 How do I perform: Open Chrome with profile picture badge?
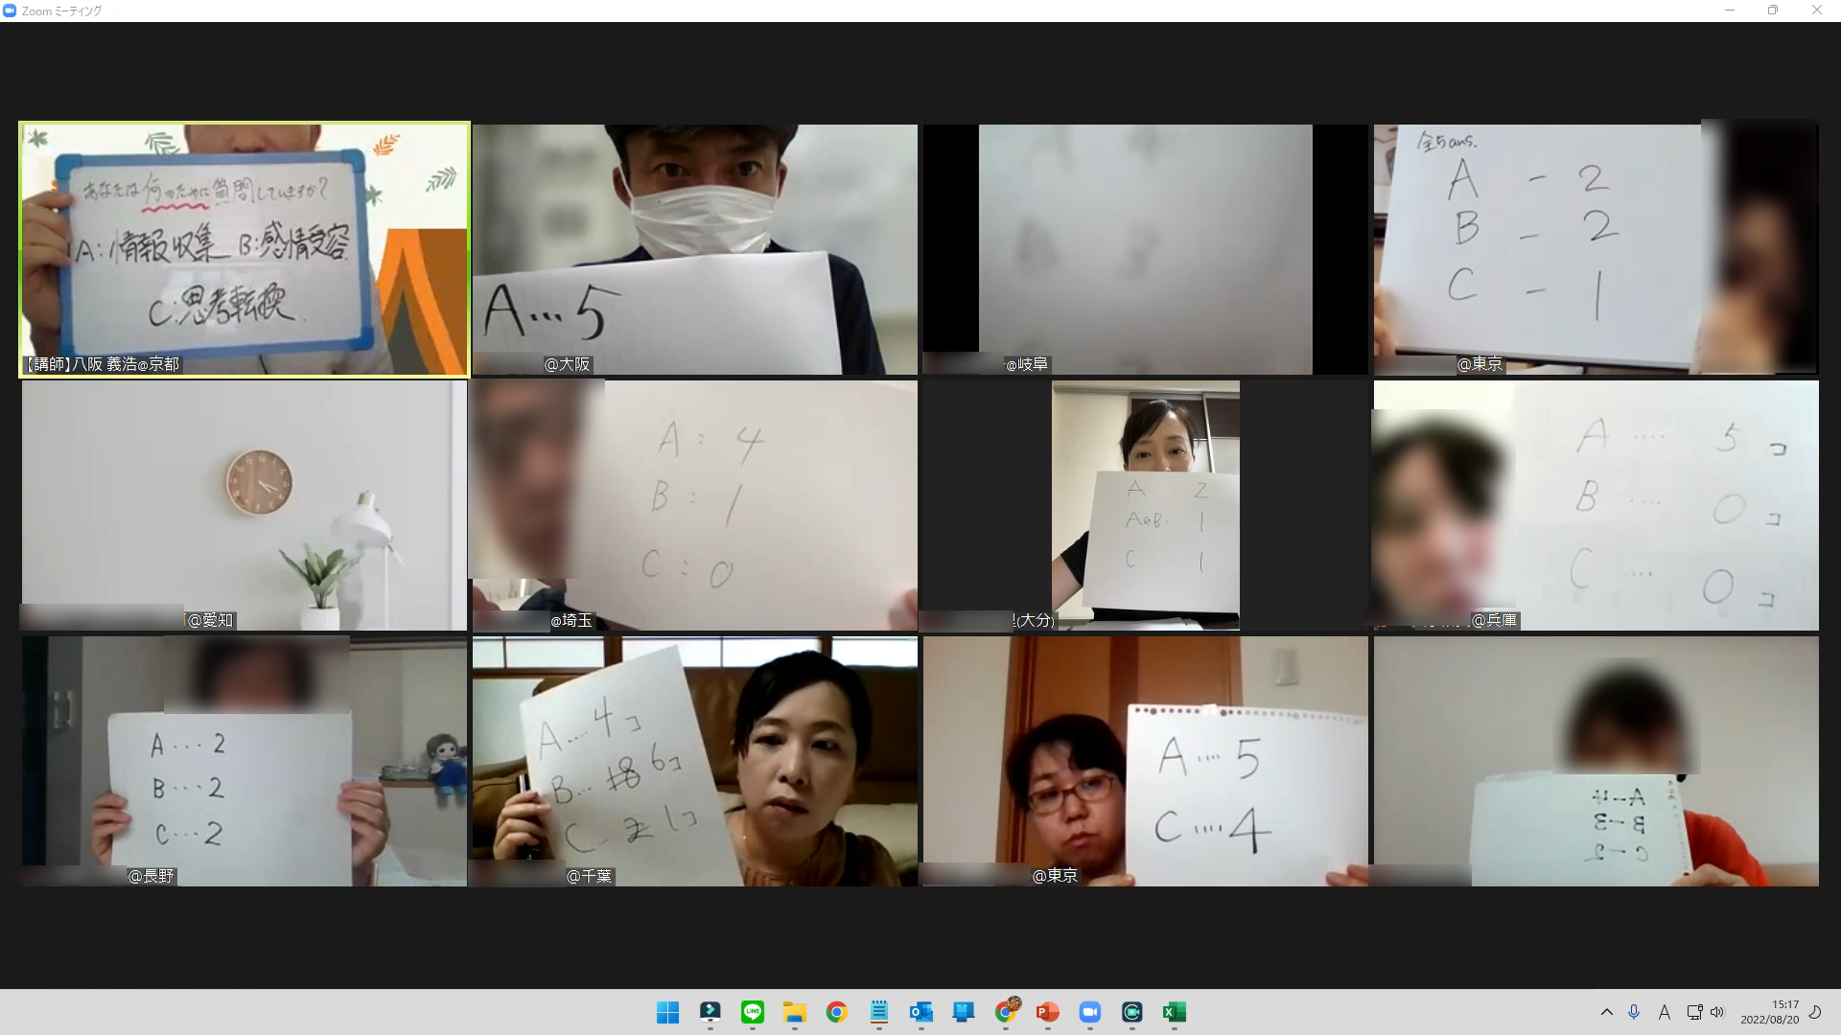point(1006,1012)
